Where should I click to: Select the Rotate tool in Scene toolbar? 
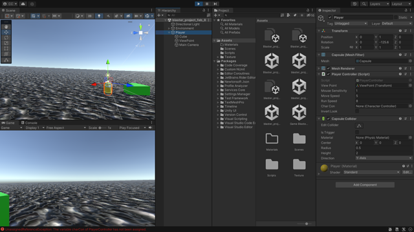pyautogui.click(x=6, y=37)
